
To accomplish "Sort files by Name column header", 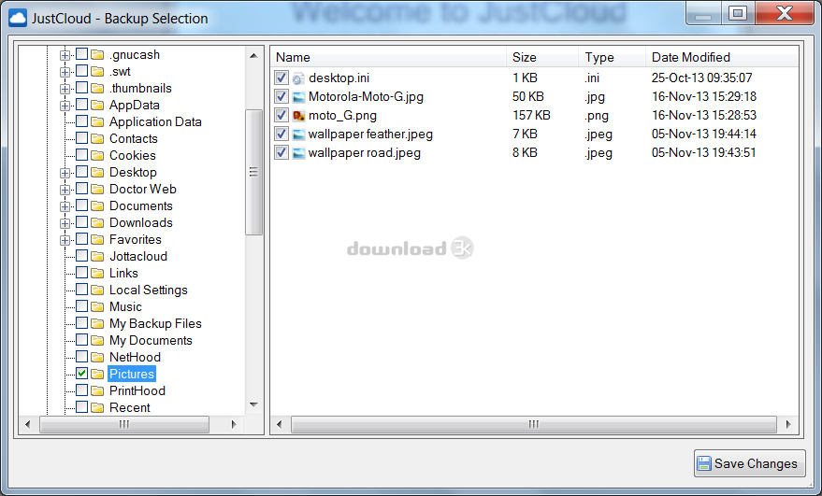I will click(388, 57).
